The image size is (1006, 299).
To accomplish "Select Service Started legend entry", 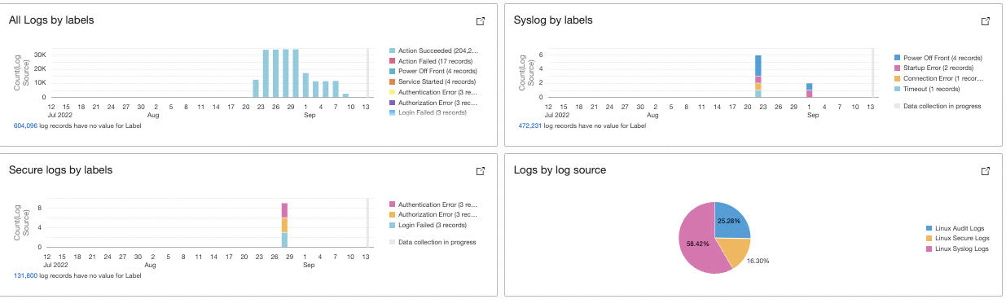I will pos(433,81).
